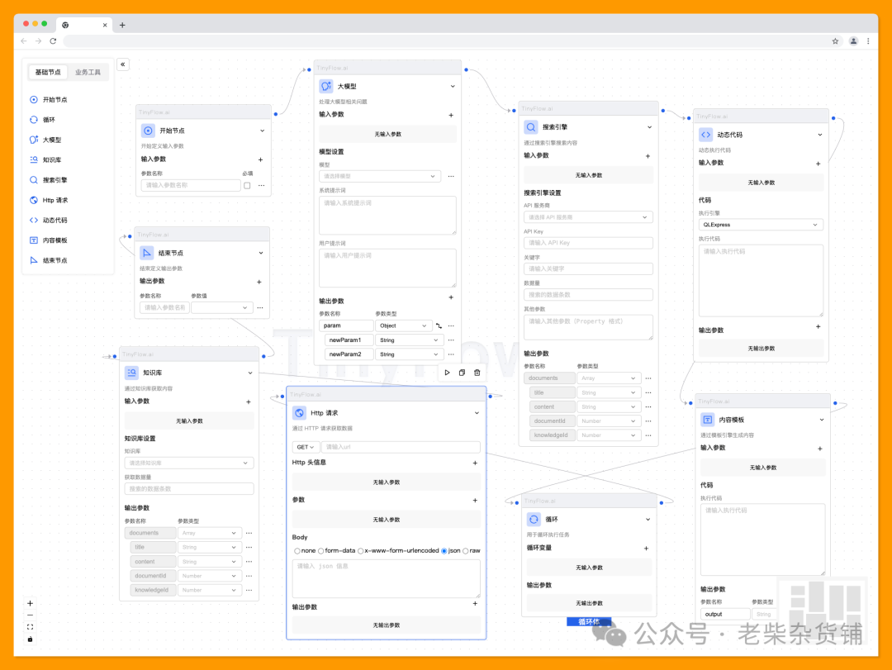Add an input parameter to the 开始节点 node

tap(260, 159)
